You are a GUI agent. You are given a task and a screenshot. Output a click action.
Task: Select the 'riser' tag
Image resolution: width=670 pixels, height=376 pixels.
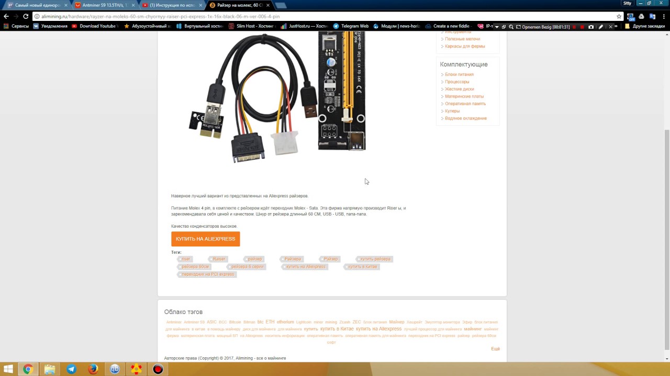(185, 259)
